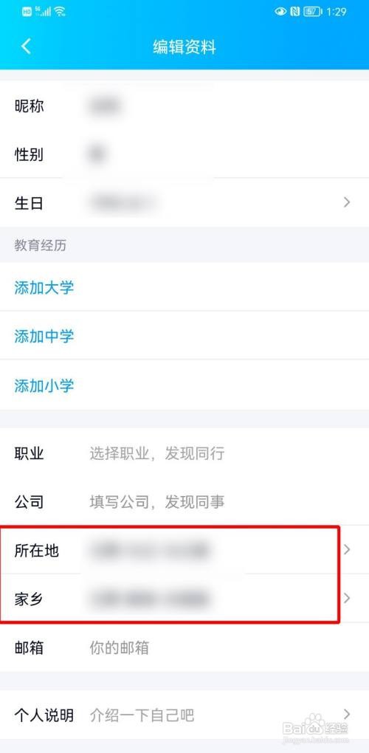
Task: Tap the 邮箱 email input field
Action: 184,648
